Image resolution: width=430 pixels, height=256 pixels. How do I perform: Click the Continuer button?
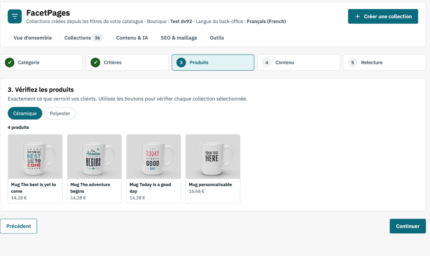point(408,226)
